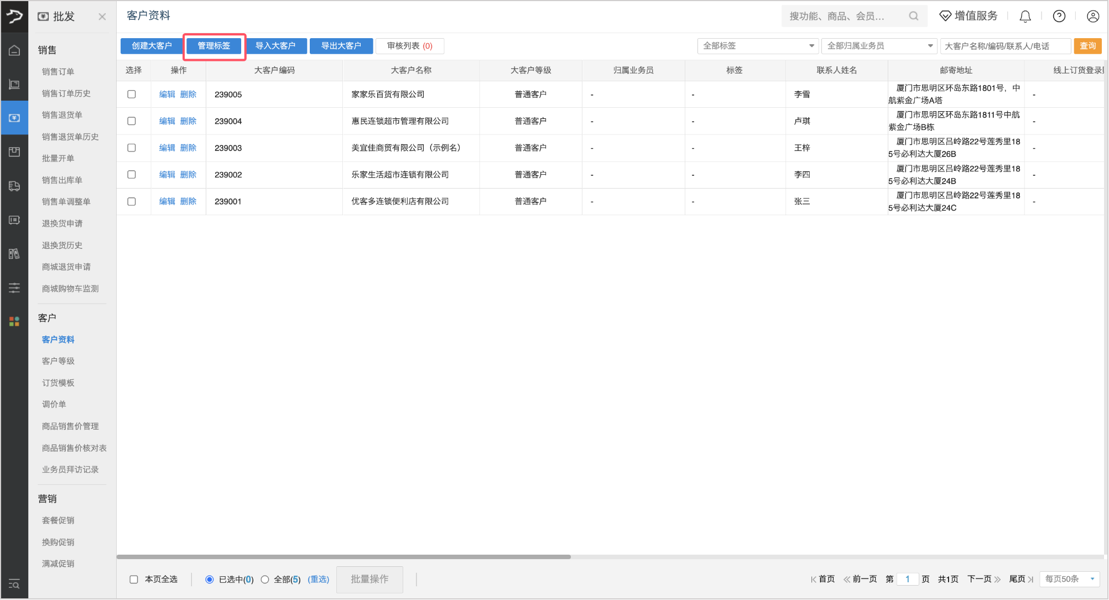This screenshot has width=1109, height=600.
Task: Open the 全部标签 dropdown
Action: click(x=757, y=46)
